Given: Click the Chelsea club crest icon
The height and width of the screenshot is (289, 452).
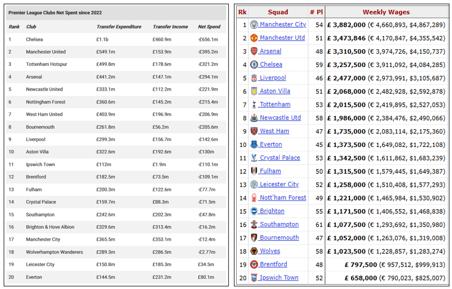Looking at the screenshot, I should coord(254,64).
